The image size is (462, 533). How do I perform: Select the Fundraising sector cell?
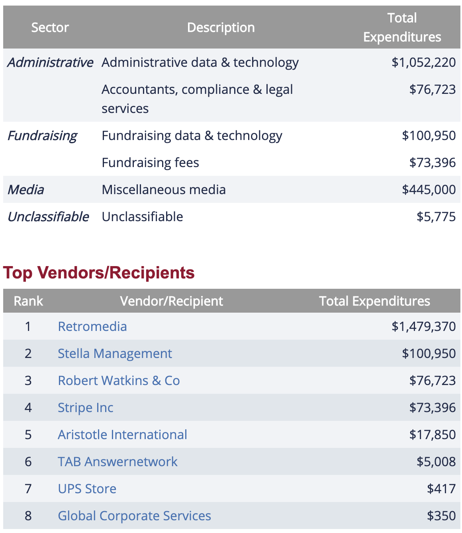42,136
